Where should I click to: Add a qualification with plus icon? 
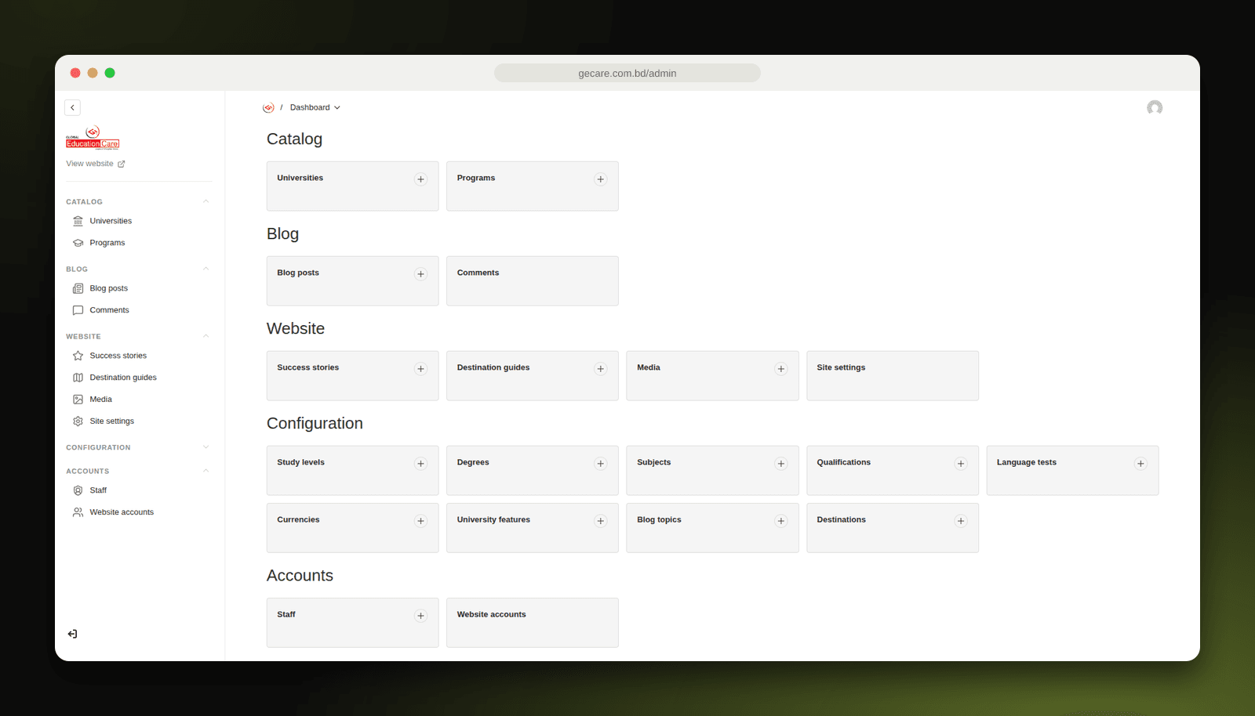961,464
